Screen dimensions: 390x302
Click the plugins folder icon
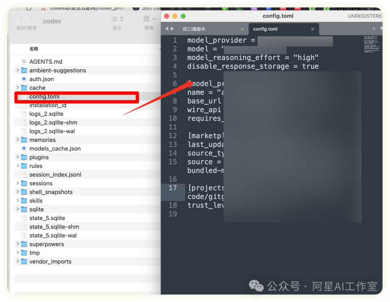coord(24,157)
